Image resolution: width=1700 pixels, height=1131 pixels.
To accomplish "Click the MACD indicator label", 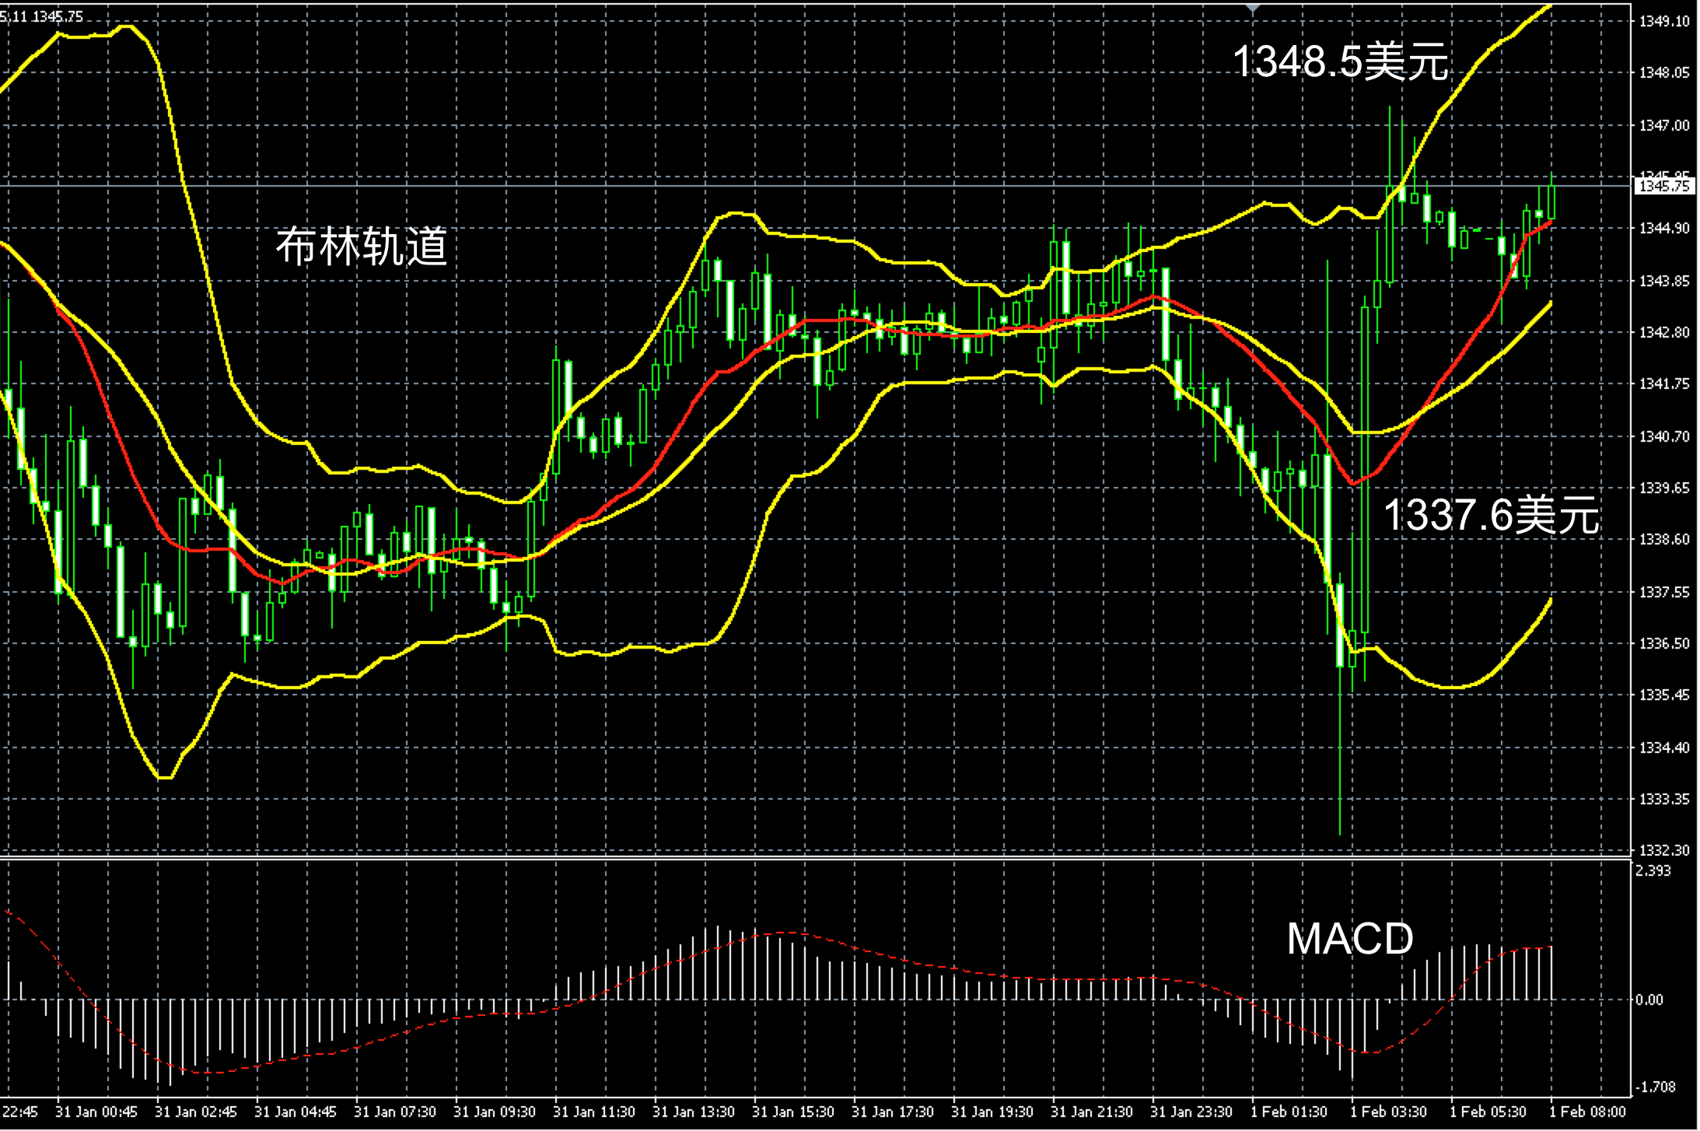I will pos(1350,939).
